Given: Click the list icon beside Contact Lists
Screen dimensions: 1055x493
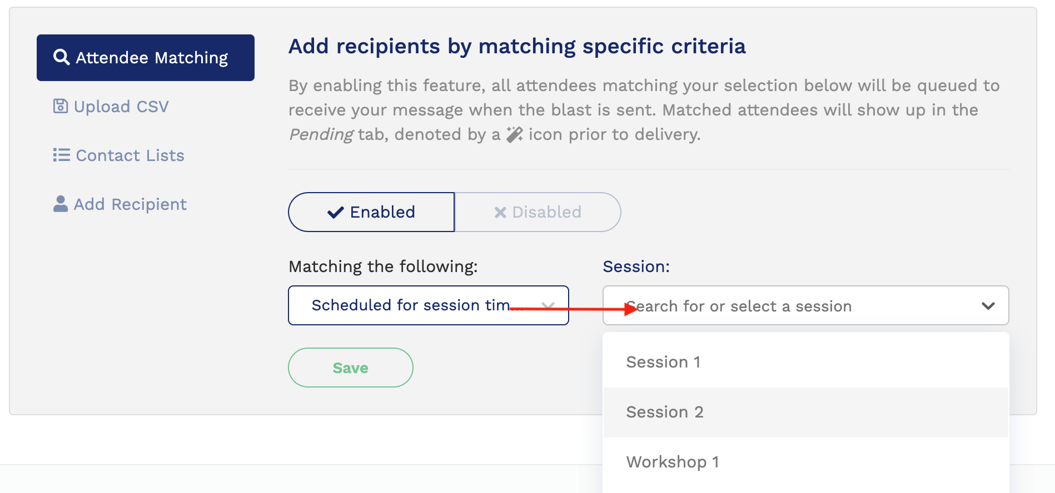Looking at the screenshot, I should (x=60, y=155).
